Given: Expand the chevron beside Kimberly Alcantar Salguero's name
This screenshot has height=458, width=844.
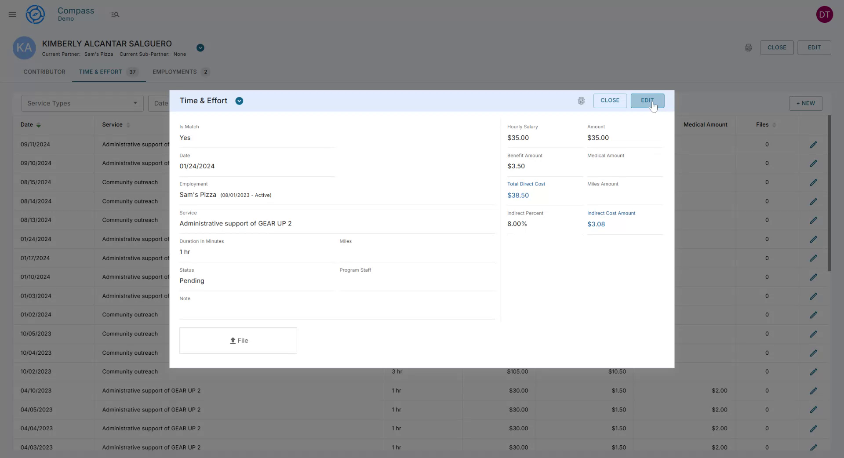Looking at the screenshot, I should (200, 47).
